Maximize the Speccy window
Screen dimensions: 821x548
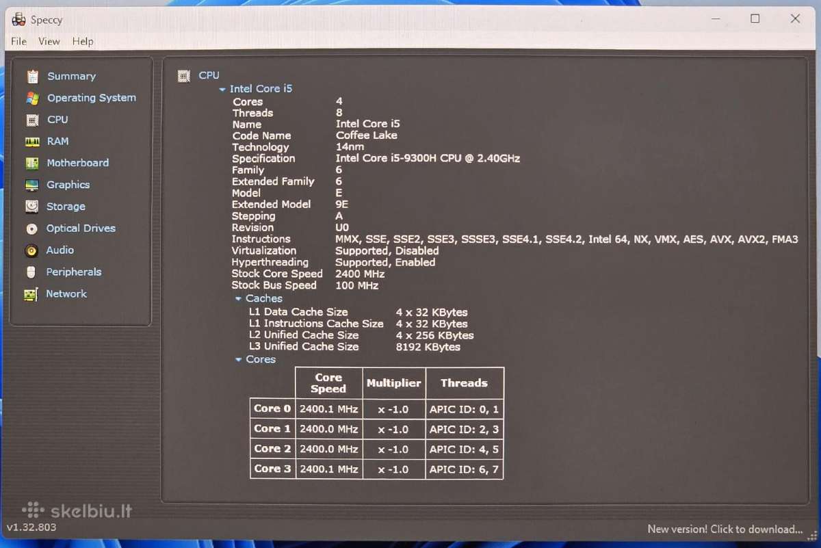pos(755,18)
